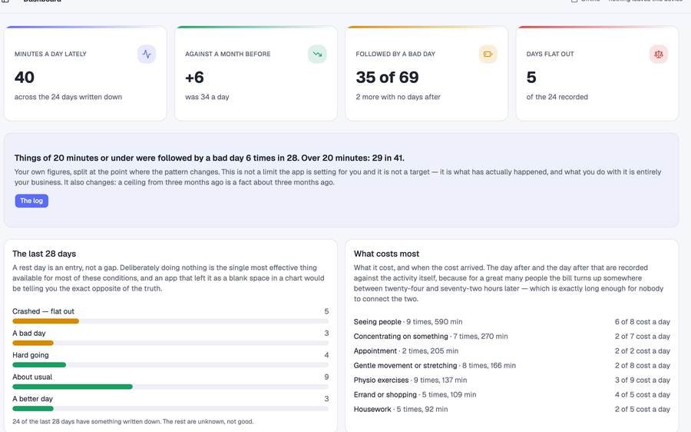Click 'What costs most' heading
The image size is (691, 432).
[x=386, y=254]
